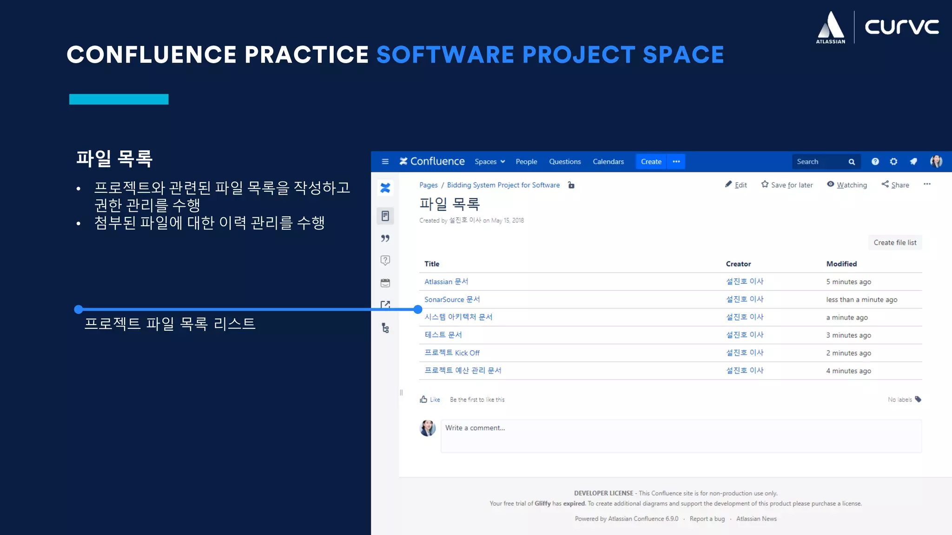The image size is (952, 535).
Task: Open the 시스템 아키텍처 문서 link
Action: click(x=458, y=317)
